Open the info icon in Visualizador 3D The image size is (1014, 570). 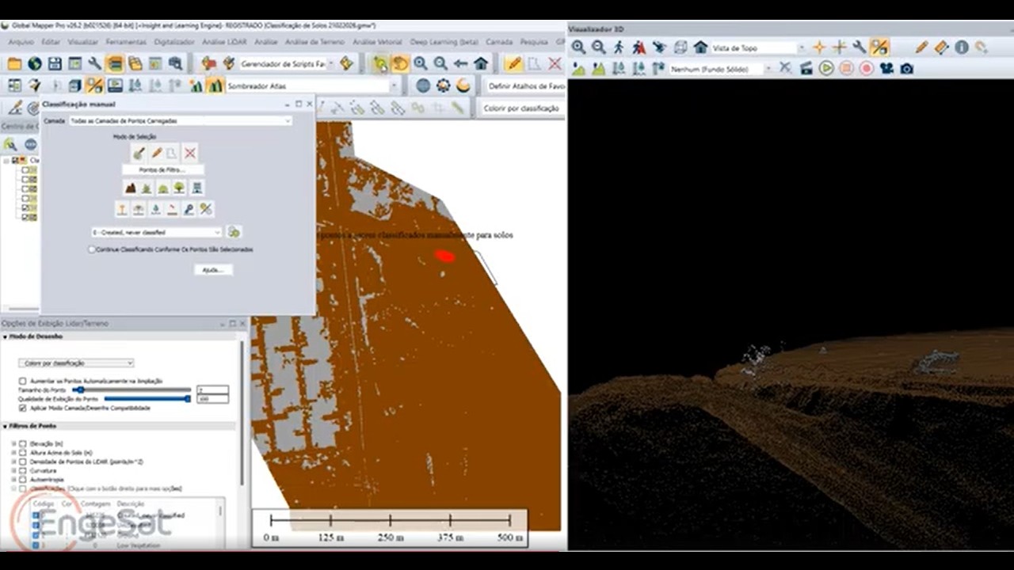962,47
